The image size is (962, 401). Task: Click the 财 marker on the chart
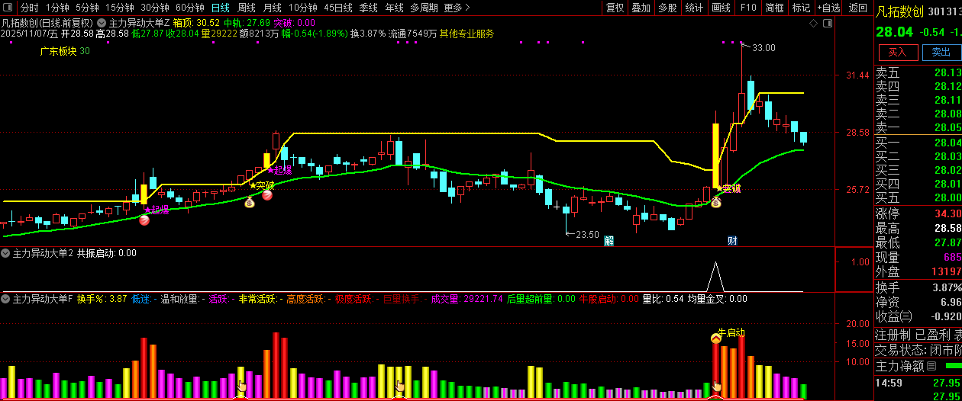[731, 241]
